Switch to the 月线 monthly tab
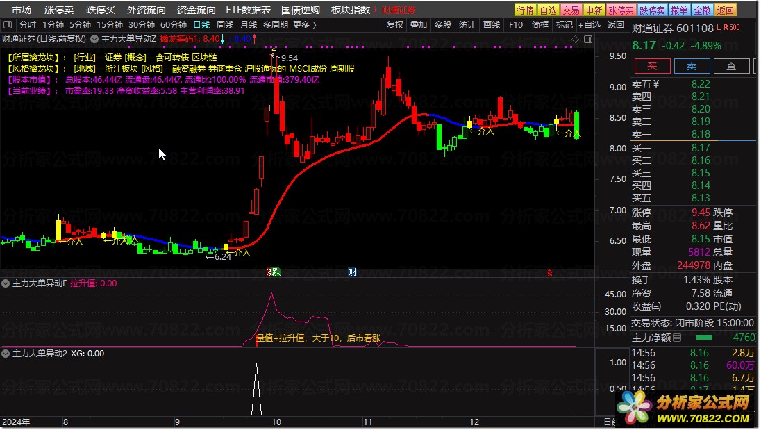The image size is (761, 430). 249,24
